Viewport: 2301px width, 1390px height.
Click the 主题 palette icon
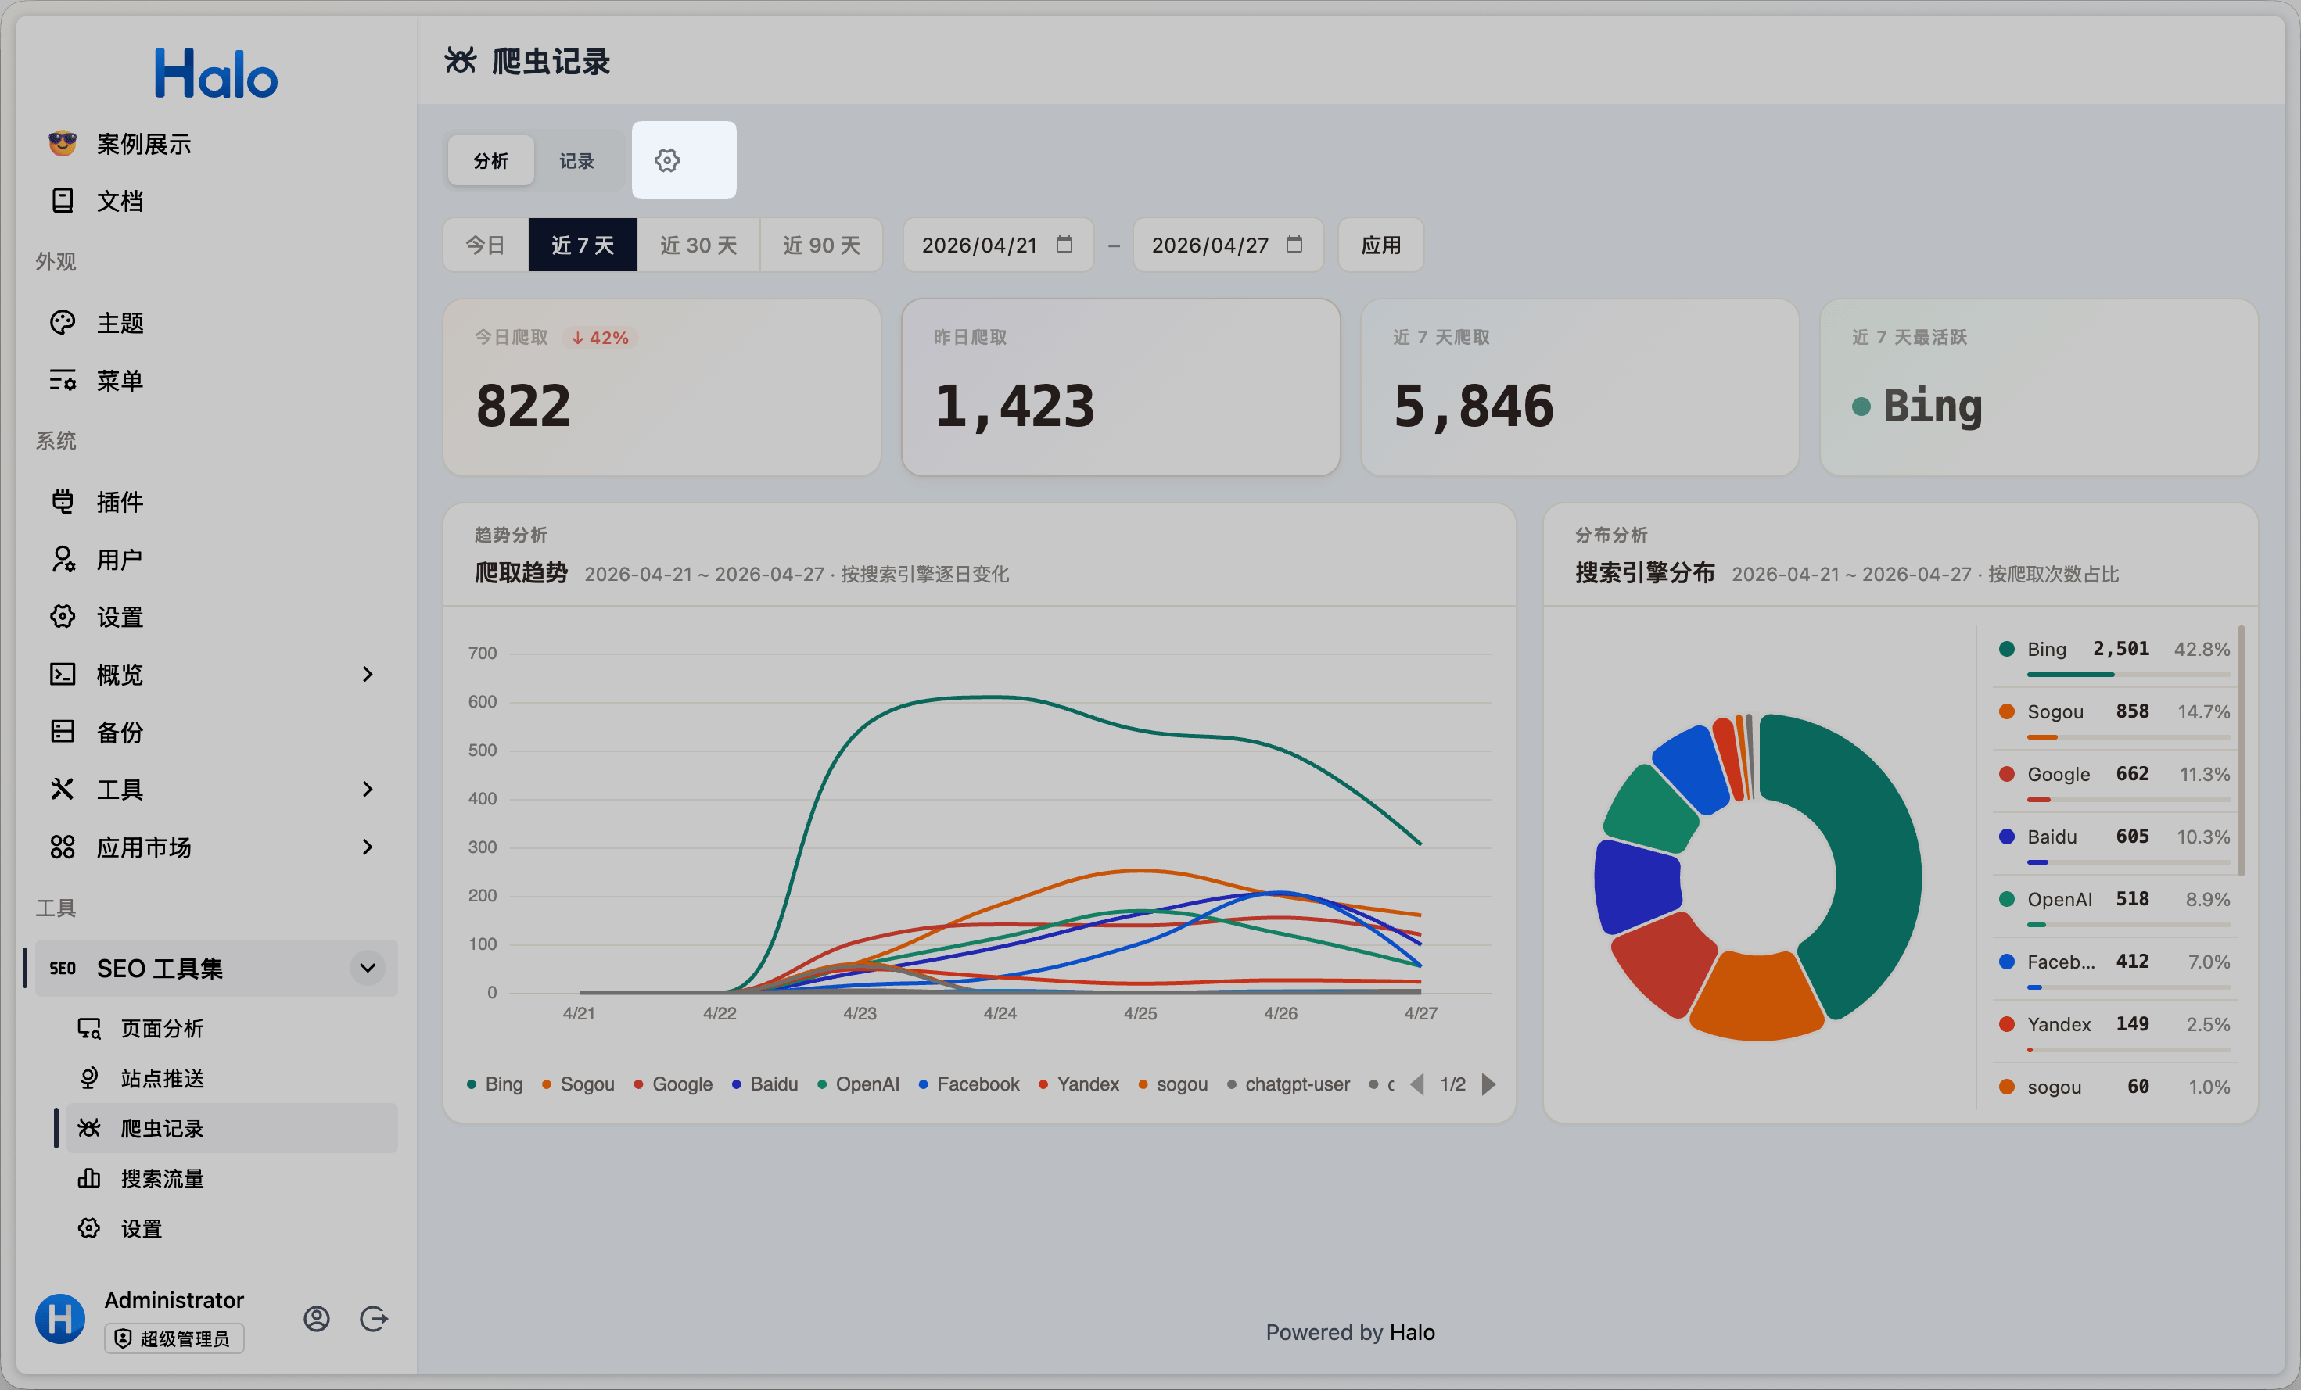[63, 323]
